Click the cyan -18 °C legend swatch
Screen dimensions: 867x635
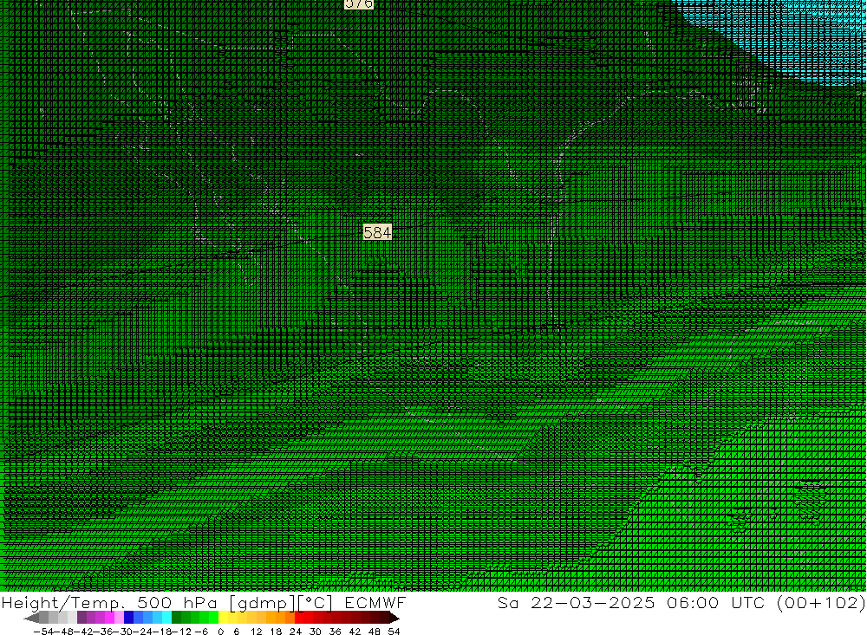pos(166,618)
